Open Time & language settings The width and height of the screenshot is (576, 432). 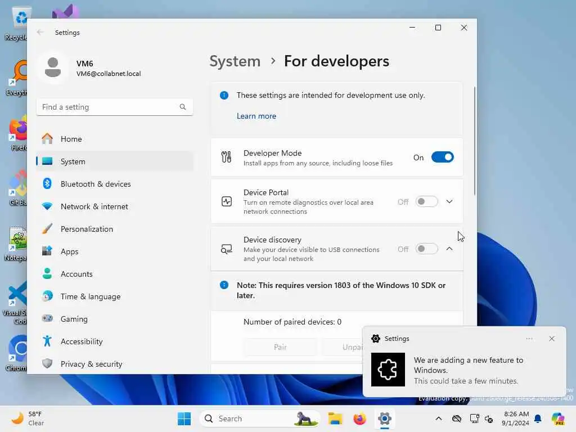click(x=115, y=296)
